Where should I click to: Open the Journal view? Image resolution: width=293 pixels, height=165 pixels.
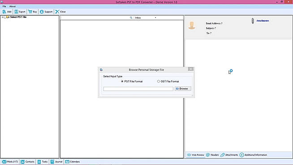[x=56, y=161]
